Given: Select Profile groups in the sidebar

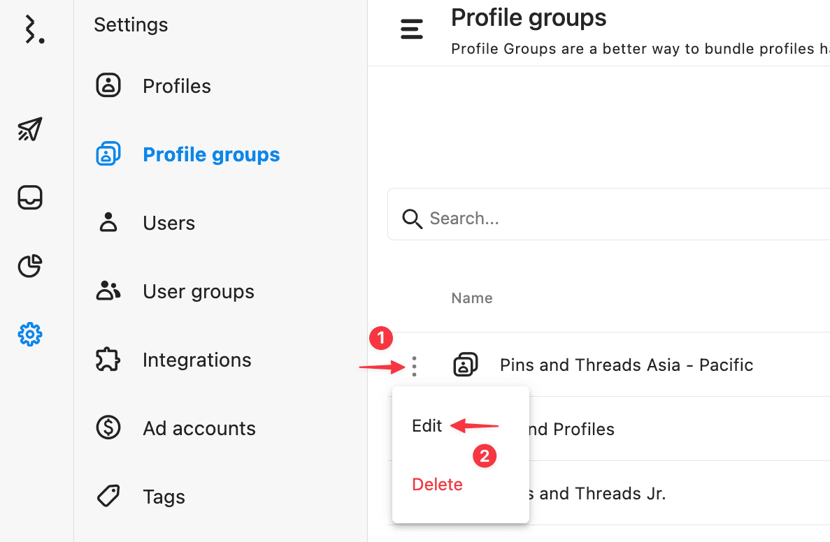Looking at the screenshot, I should (210, 154).
